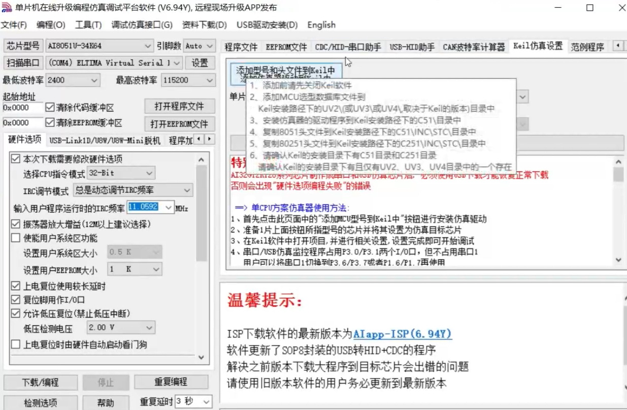The width and height of the screenshot is (627, 410).
Task: Toggle 清除EEPROM缓冲区 checkbox
Action: tap(50, 123)
